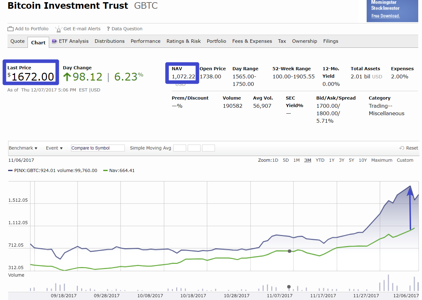422x300 pixels.
Task: Click the Get E-mail Alerts link
Action: point(82,29)
